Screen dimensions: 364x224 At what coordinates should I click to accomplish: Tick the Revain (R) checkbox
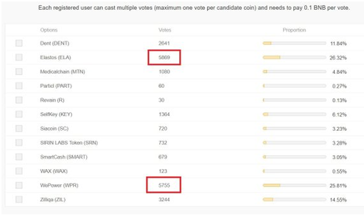19,100
